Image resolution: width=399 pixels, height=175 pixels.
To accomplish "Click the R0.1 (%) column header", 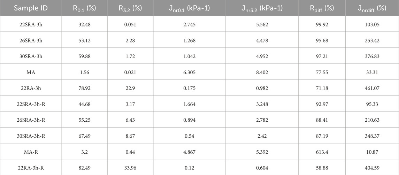I will (x=84, y=8).
